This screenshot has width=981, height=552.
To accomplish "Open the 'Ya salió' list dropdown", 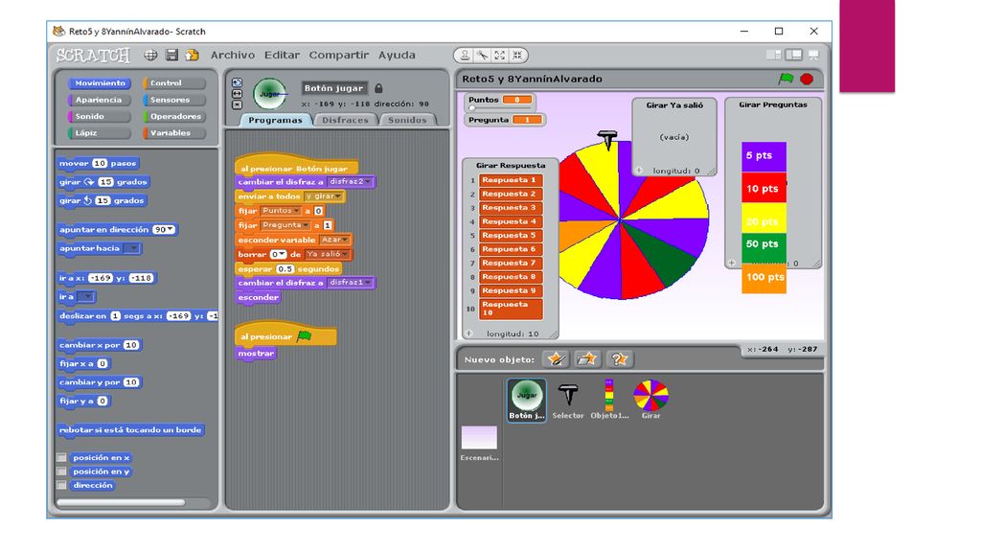I will click(326, 255).
